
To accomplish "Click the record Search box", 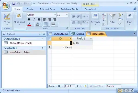I will point(113,86).
